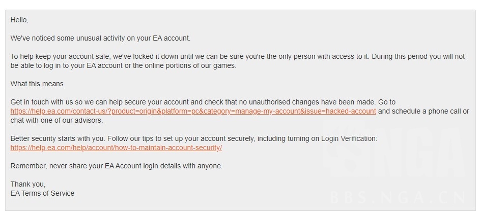Click the "What this means" heading
This screenshot has width=481, height=217.
point(37,84)
